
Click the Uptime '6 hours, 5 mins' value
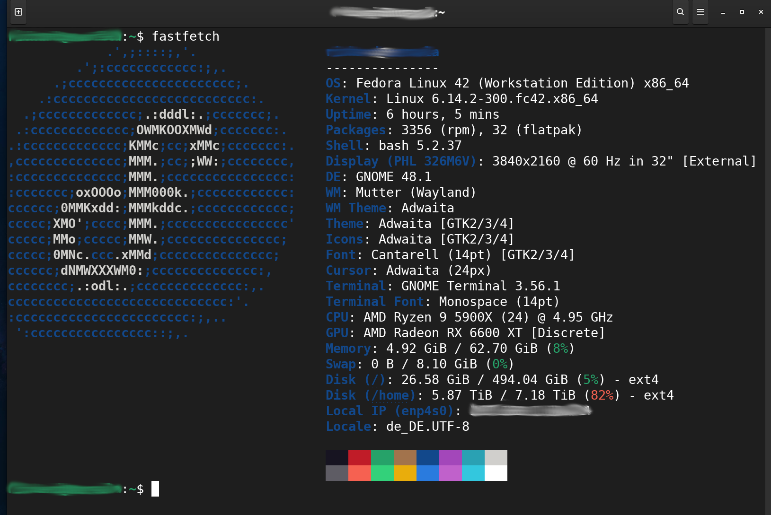443,114
